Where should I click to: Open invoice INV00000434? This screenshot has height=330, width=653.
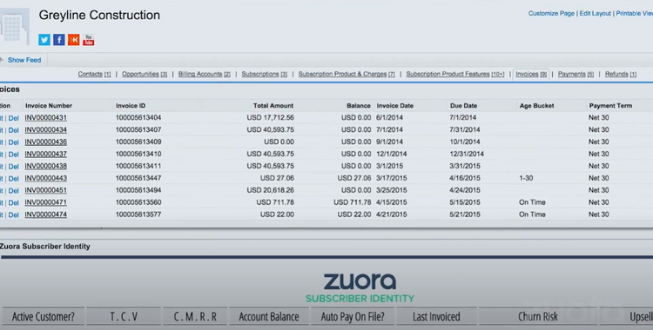click(46, 129)
